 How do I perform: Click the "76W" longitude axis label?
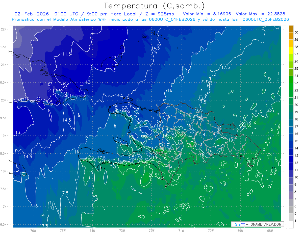pos(33,231)
